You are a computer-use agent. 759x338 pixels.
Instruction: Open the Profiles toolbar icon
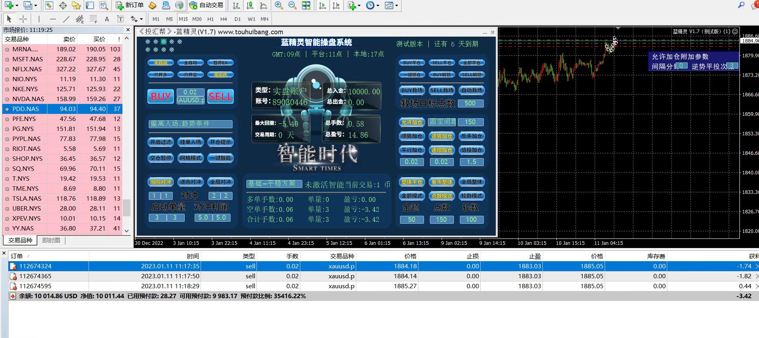(28, 5)
